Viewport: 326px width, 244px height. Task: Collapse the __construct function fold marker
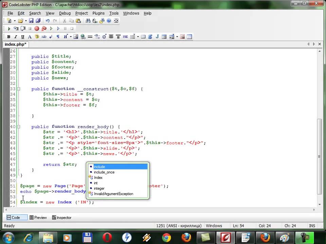pyautogui.click(x=19, y=89)
